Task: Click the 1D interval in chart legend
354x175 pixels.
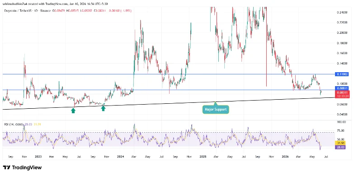Action: (x=36, y=11)
